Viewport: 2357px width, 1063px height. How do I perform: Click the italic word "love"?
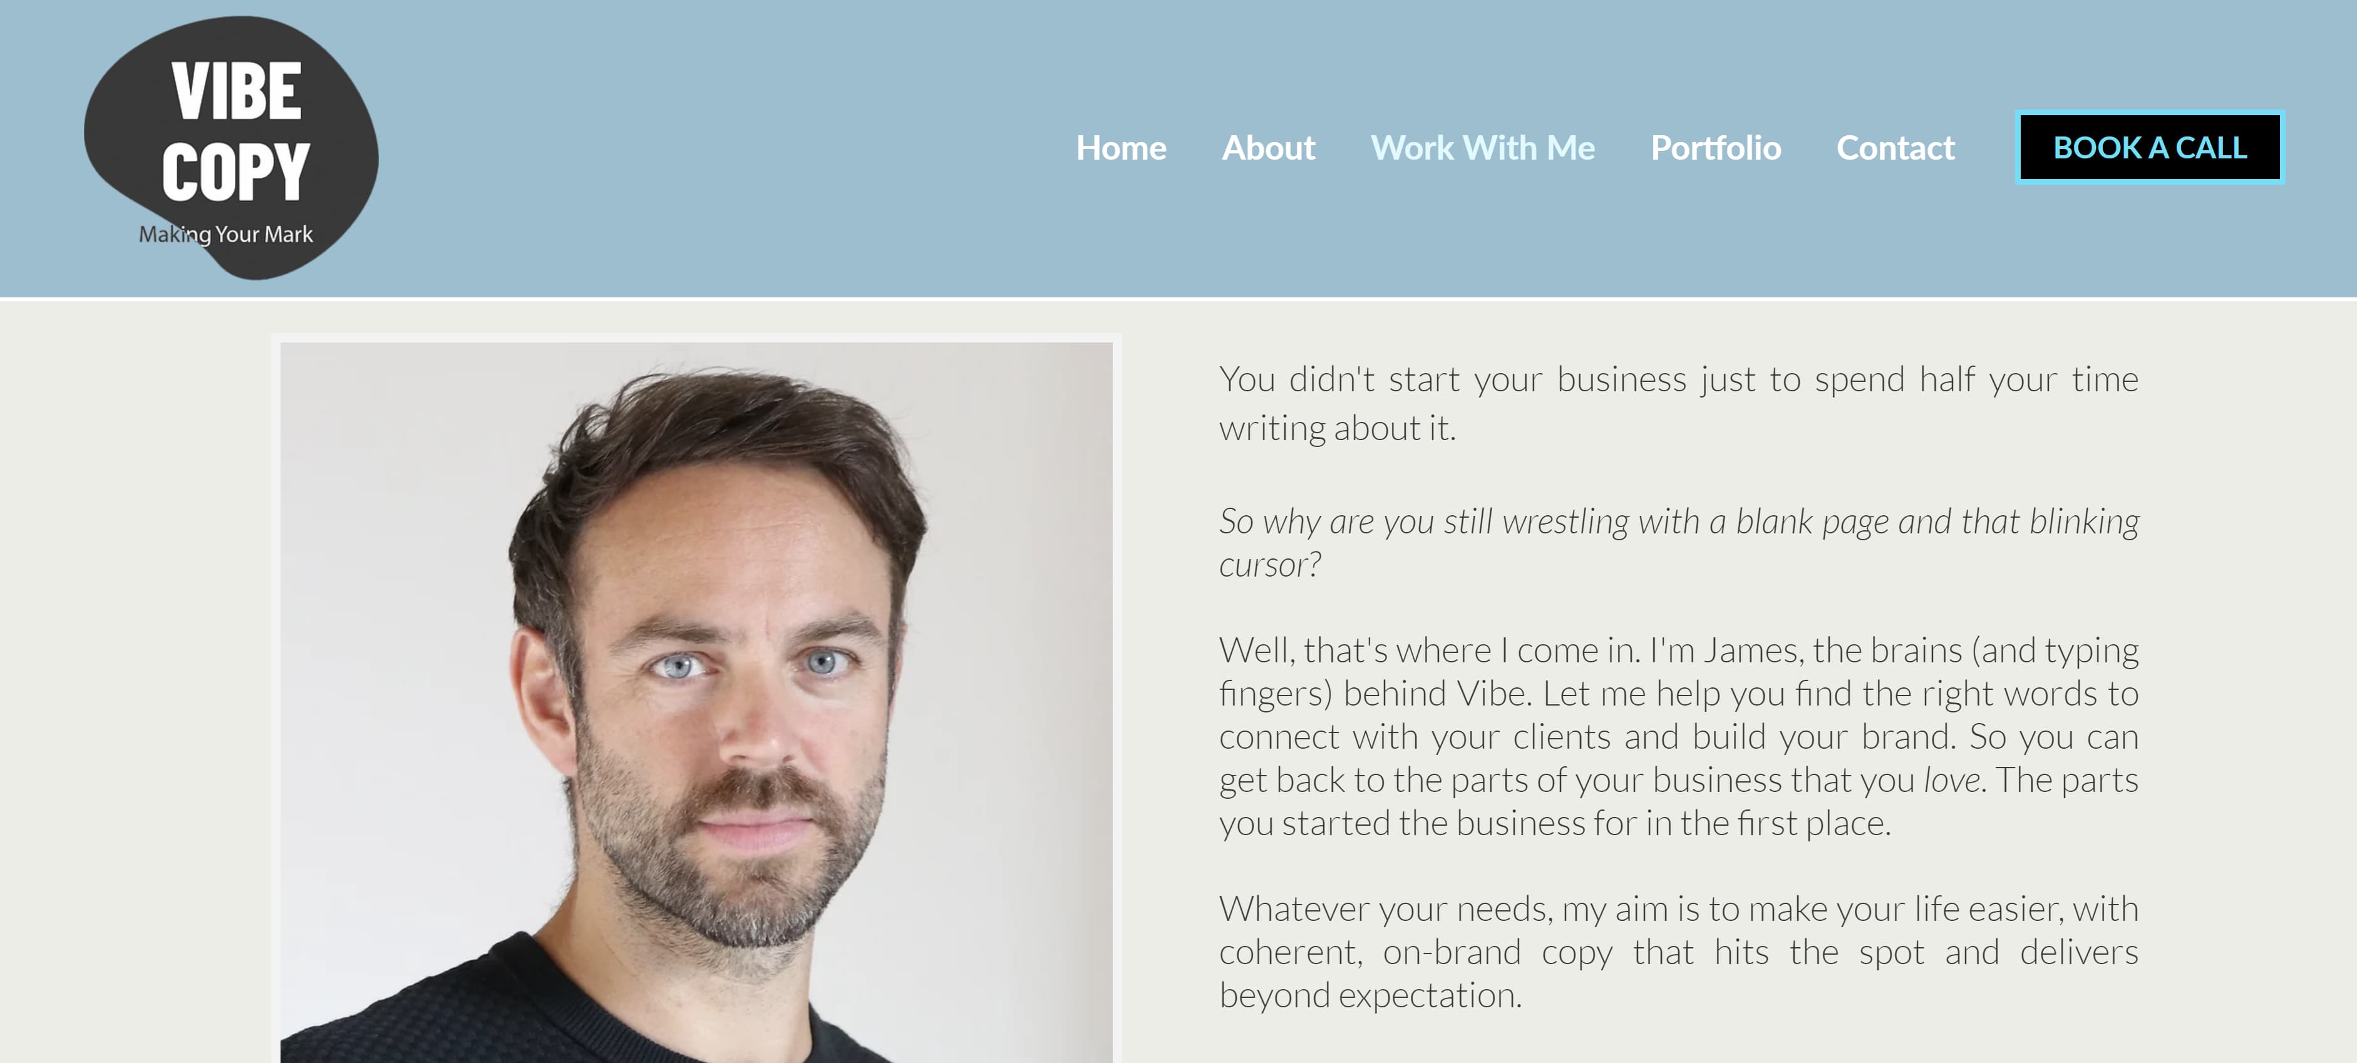[1952, 780]
